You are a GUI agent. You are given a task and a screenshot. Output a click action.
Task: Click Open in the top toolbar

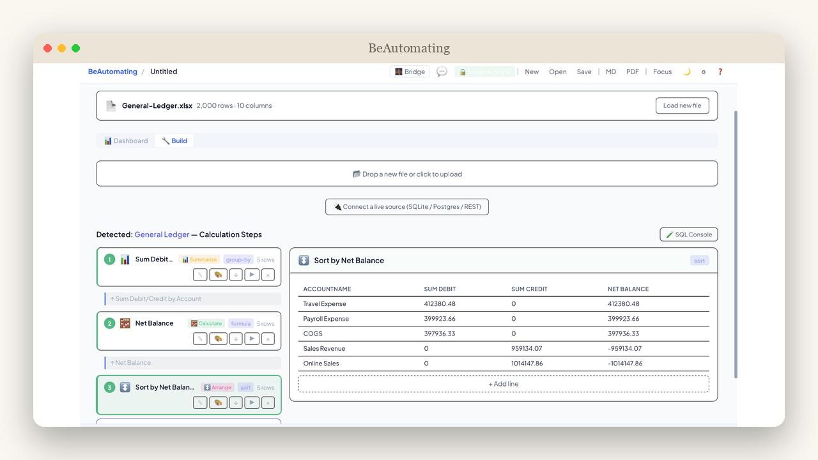click(x=558, y=72)
